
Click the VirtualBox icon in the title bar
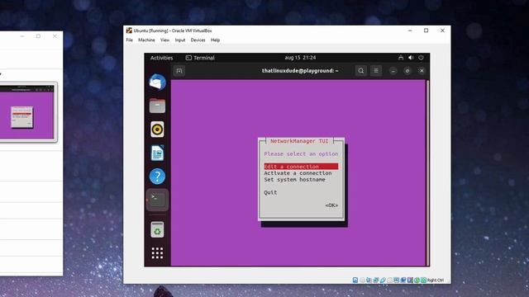pos(129,31)
